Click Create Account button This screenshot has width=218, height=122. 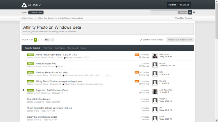pos(36,12)
